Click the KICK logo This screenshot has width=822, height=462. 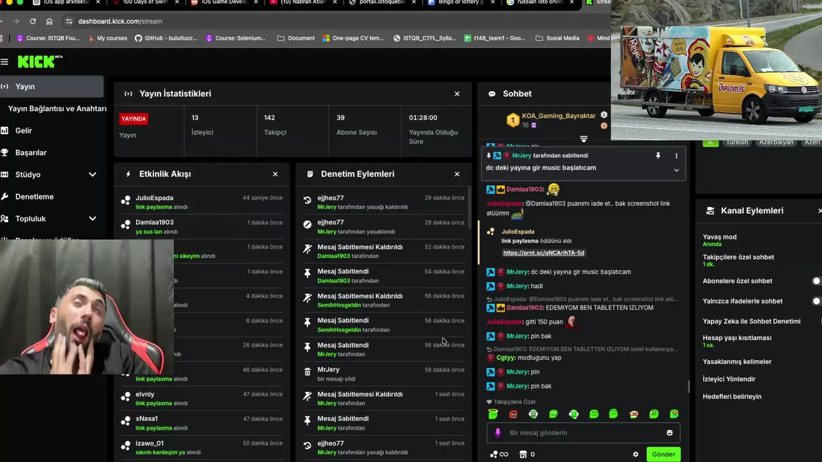point(39,62)
